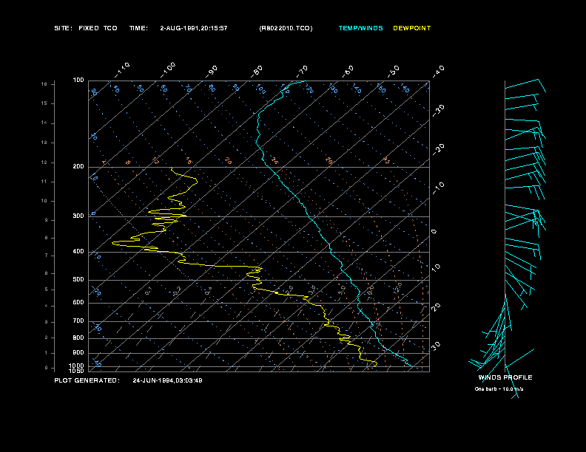Click the '-70' isotherm label at top
The height and width of the screenshot is (452, 586).
pos(303,72)
